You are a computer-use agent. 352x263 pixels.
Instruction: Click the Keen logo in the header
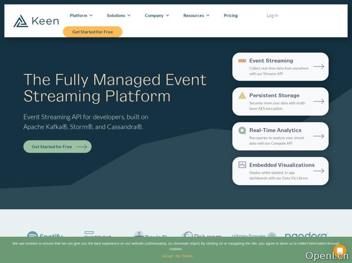(x=36, y=21)
